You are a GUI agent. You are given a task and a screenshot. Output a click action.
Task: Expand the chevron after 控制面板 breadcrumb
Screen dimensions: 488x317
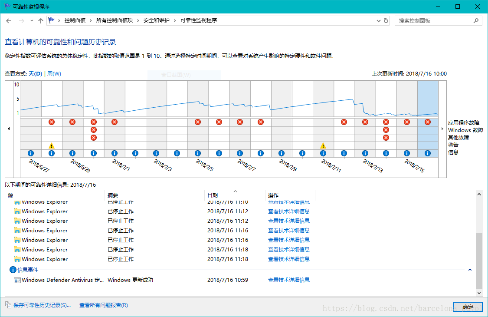91,20
